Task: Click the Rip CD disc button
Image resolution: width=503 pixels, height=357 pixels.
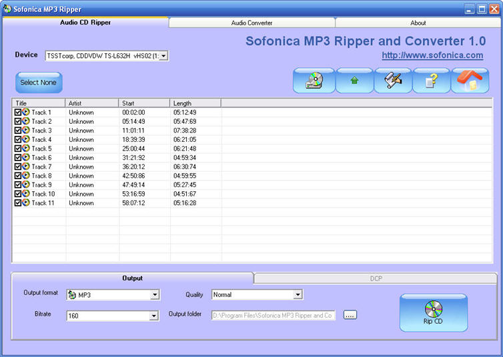Action: [433, 312]
